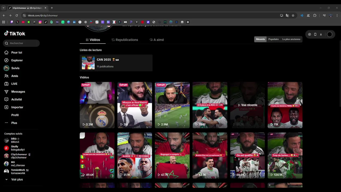Open the Pour toi home icon
The image size is (341, 192).
(6, 53)
